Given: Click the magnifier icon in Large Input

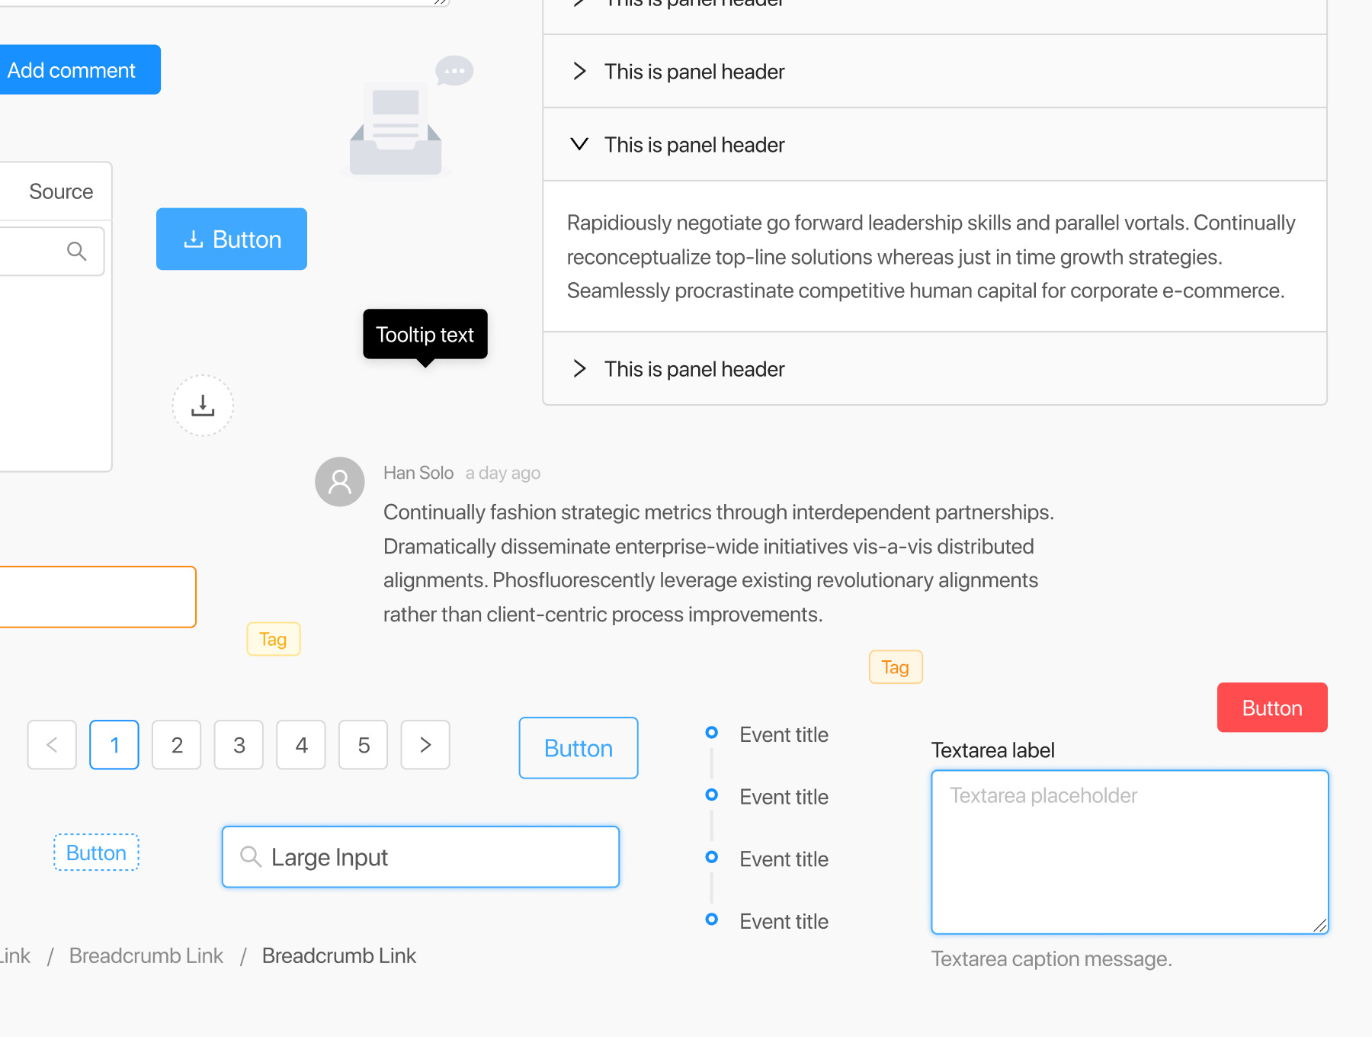Looking at the screenshot, I should tap(250, 857).
